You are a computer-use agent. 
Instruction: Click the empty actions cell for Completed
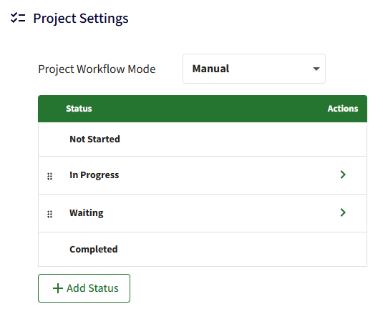coord(343,249)
